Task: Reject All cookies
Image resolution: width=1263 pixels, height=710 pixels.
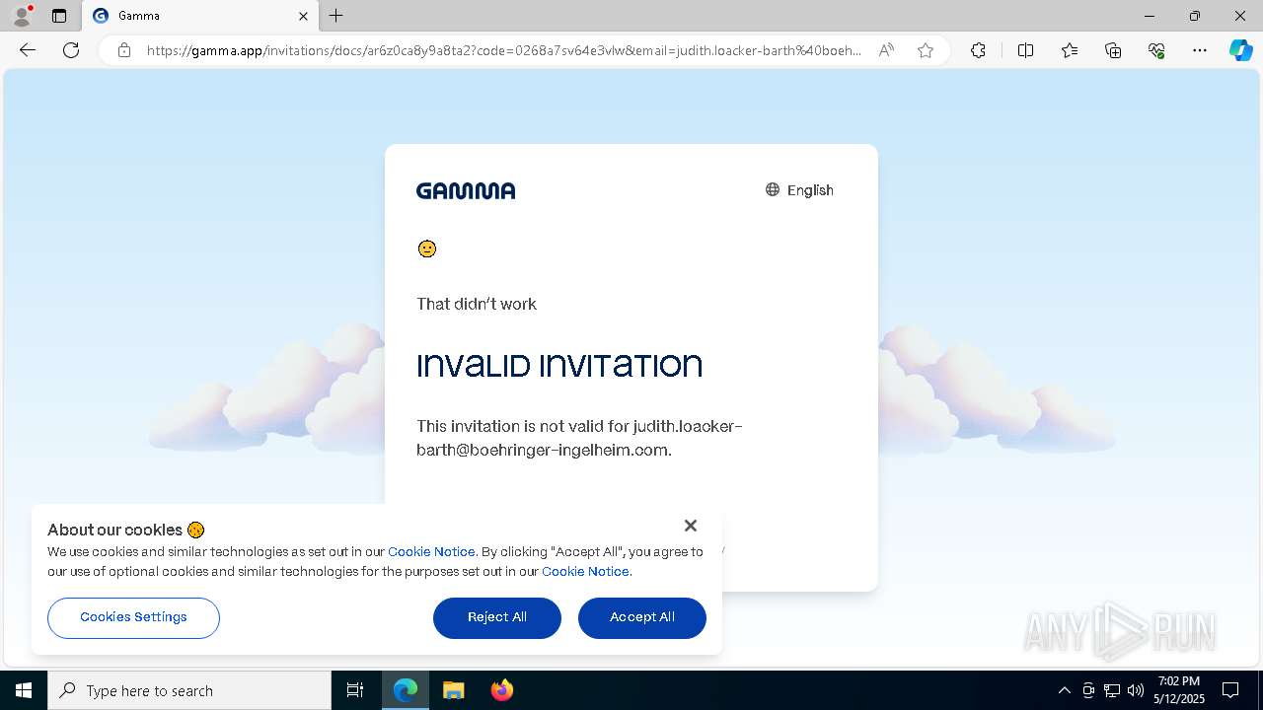Action: 497,617
